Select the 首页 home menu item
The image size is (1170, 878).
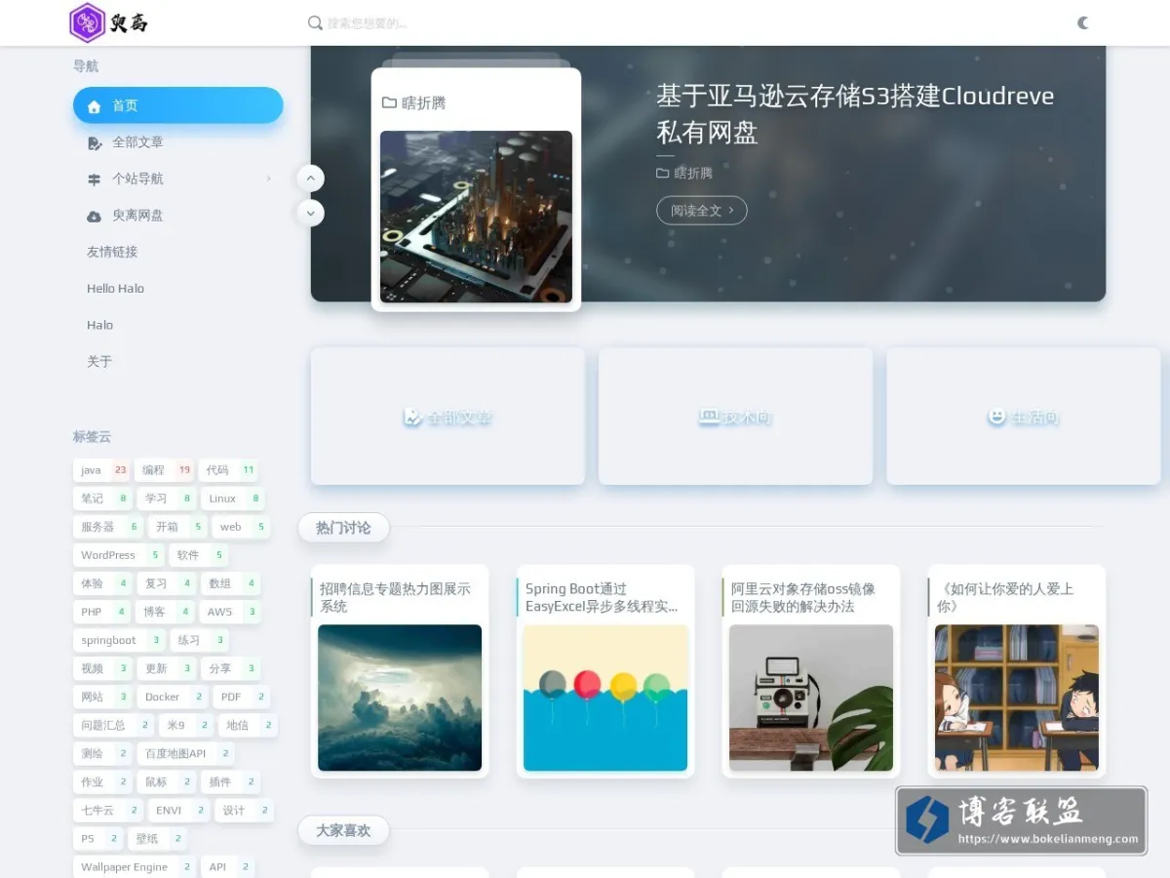coord(178,105)
